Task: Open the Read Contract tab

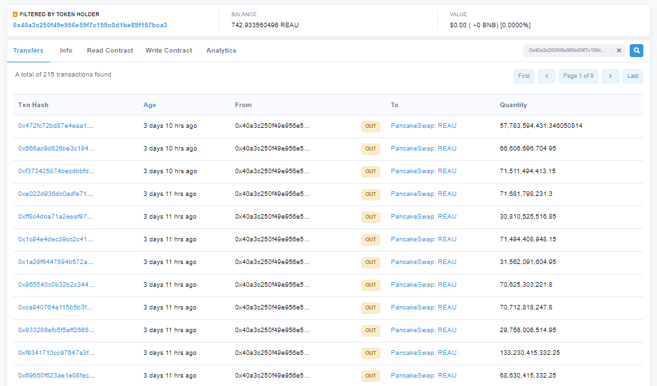Action: [x=110, y=51]
